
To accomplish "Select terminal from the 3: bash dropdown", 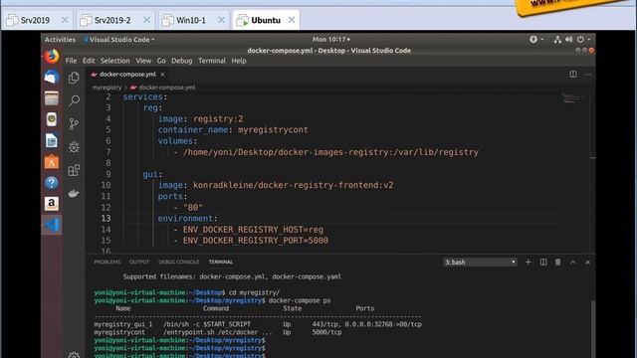I will (480, 263).
